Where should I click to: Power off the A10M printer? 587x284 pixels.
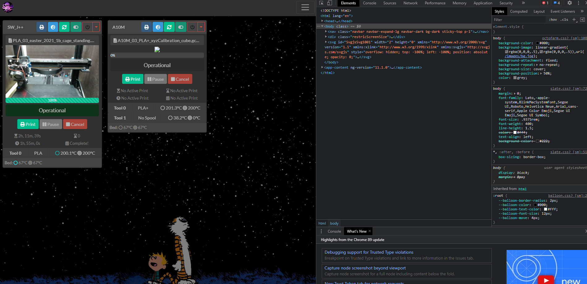click(192, 27)
